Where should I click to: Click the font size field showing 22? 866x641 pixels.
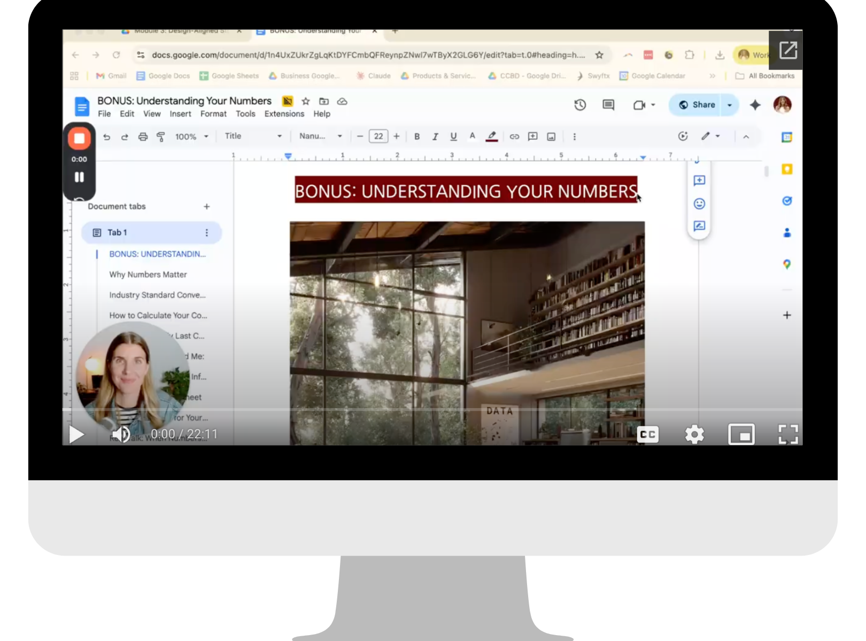coord(378,136)
